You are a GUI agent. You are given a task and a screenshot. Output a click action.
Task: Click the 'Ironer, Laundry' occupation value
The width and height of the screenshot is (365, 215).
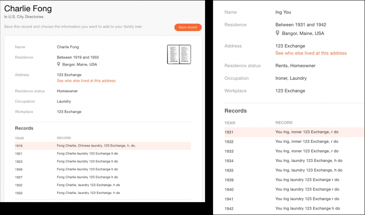coord(291,78)
